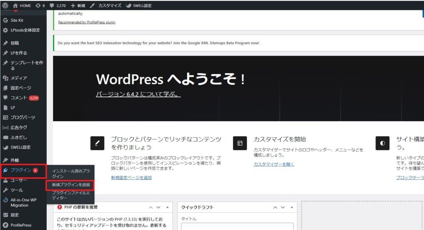Click the pencil edit icon in welcome panel

click(97, 143)
